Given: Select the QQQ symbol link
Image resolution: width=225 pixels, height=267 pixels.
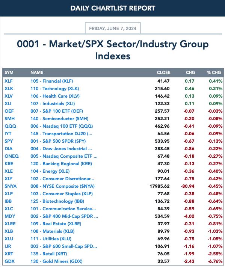Looking at the screenshot, I should 11,126.
